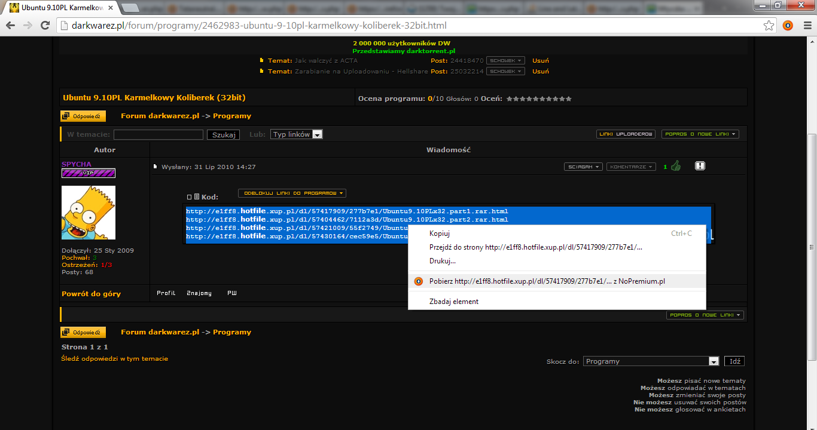This screenshot has width=817, height=430.
Task: Open 'Przedstawiamy darktorrent.pl' link
Action: pyautogui.click(x=404, y=51)
